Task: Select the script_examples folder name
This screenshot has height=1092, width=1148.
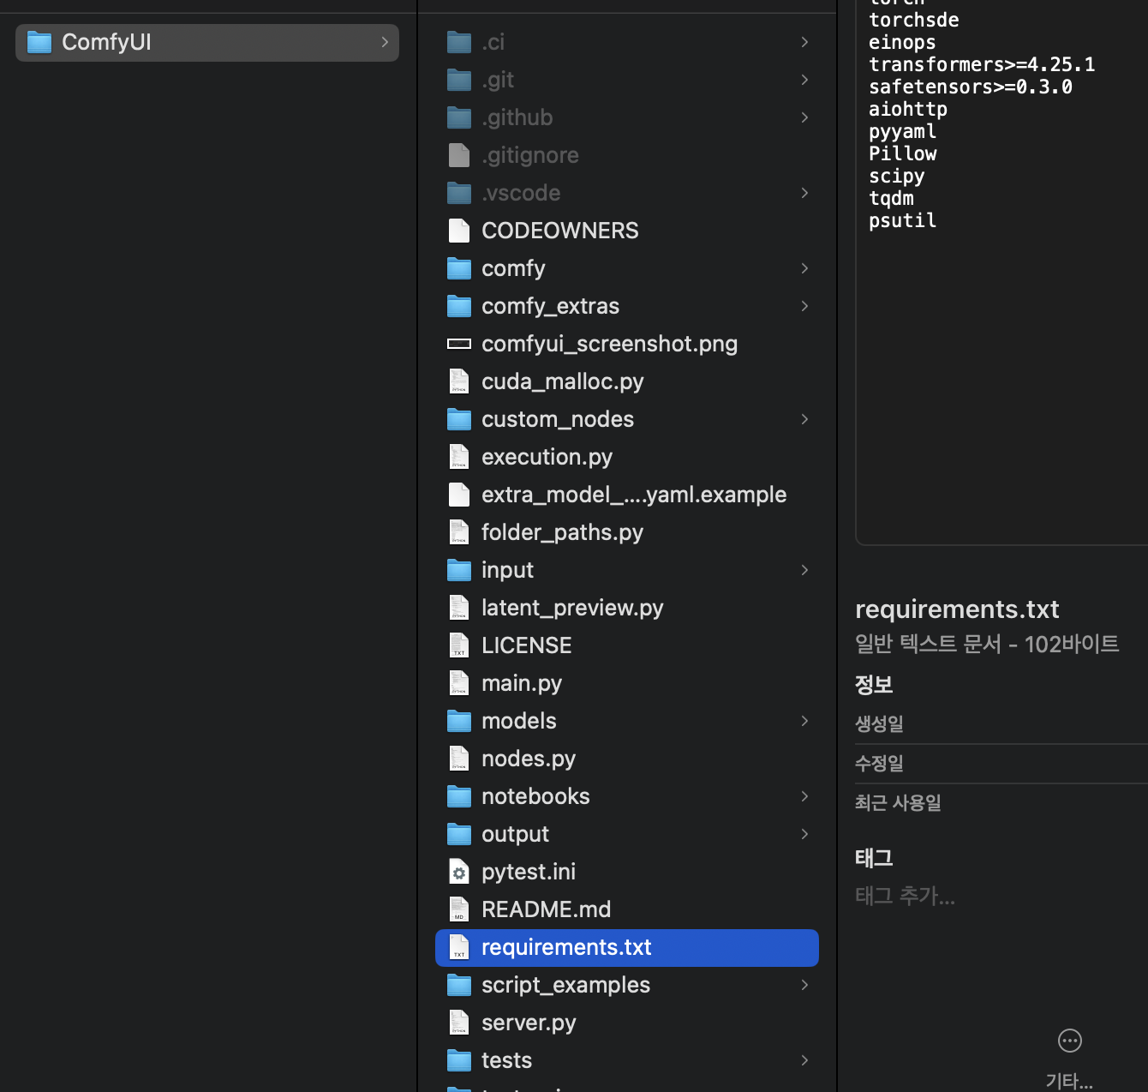Action: (565, 985)
